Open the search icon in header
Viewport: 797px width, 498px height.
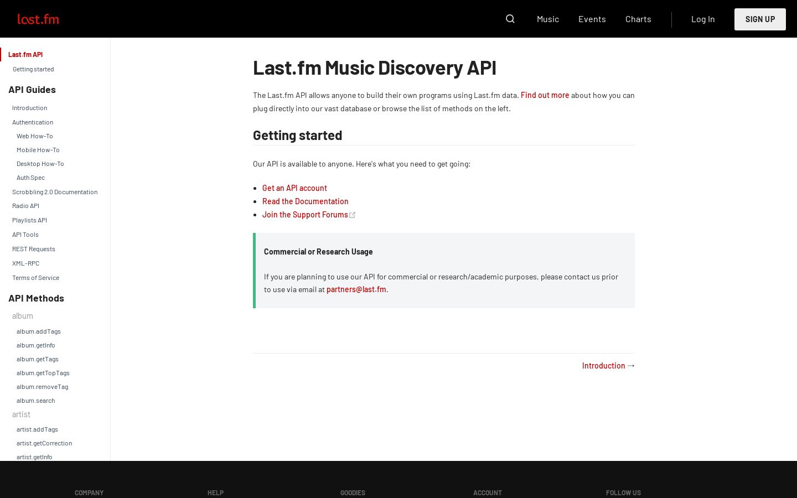(x=510, y=19)
